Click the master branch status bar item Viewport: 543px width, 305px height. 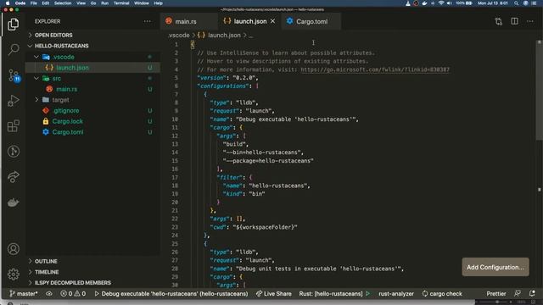coord(24,294)
